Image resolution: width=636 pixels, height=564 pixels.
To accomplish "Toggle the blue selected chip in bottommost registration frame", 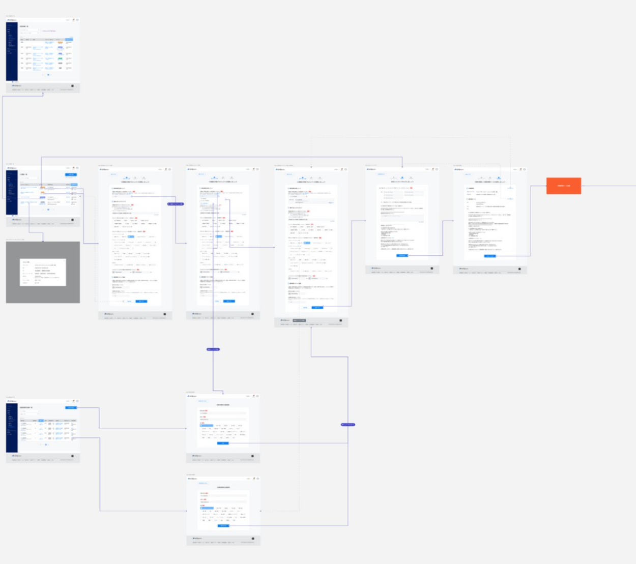I will pos(207,508).
